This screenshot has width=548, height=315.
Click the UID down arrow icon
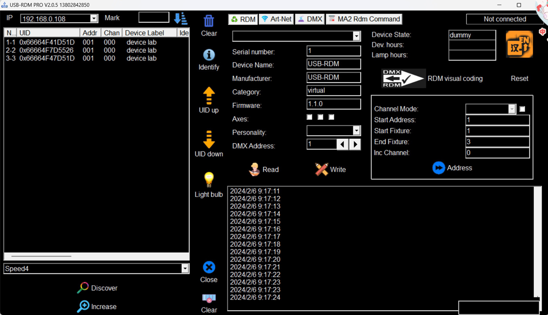[x=209, y=140]
